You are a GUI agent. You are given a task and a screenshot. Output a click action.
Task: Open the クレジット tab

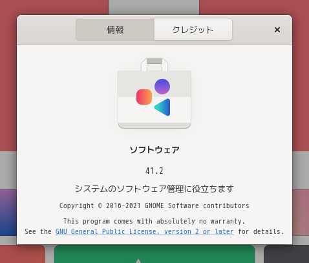(x=193, y=30)
